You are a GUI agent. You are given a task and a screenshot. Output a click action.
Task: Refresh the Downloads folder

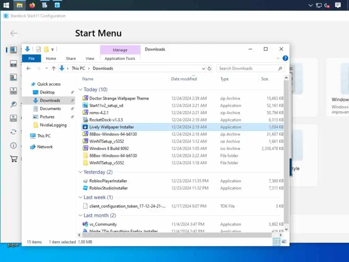point(210,69)
